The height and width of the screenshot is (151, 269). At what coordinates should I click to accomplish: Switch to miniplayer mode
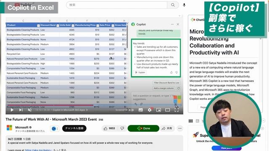click(x=159, y=110)
